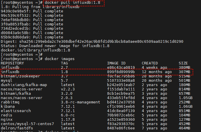
Task: Click size value 307MB
Action: (x=185, y=72)
